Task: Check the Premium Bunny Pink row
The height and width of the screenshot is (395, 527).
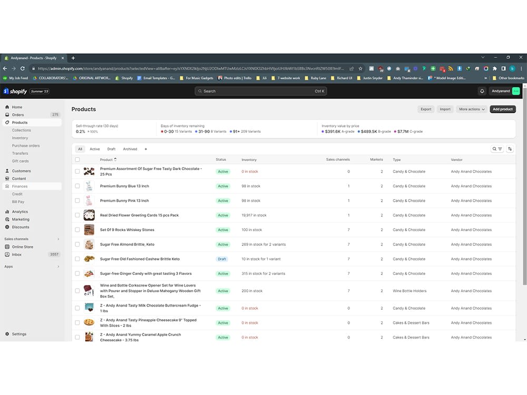Action: [77, 201]
